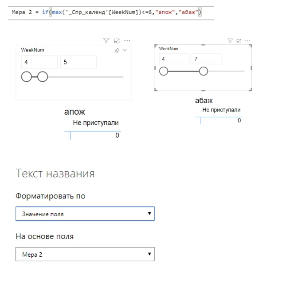Click left slicer start value field 4
This screenshot has width=306, height=282.
[39, 62]
